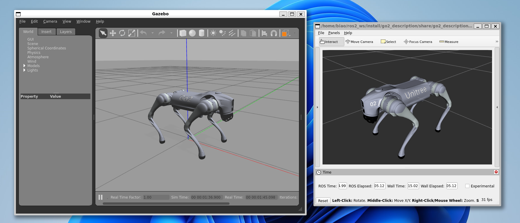Click the redo arrow in Gazebo toolbar
520x223 pixels.
[162, 33]
